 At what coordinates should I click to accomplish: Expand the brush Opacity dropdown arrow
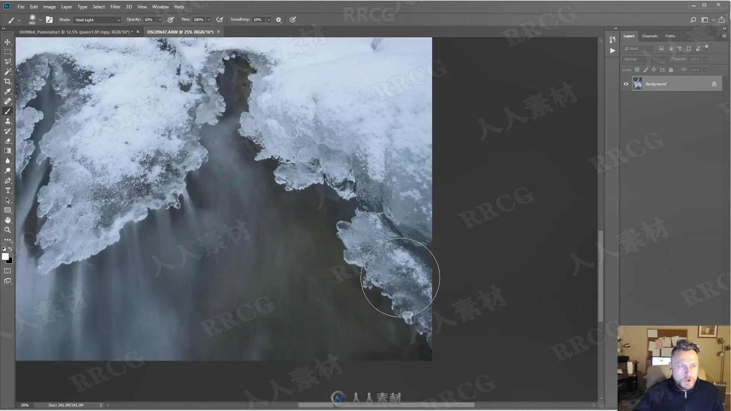coord(160,20)
